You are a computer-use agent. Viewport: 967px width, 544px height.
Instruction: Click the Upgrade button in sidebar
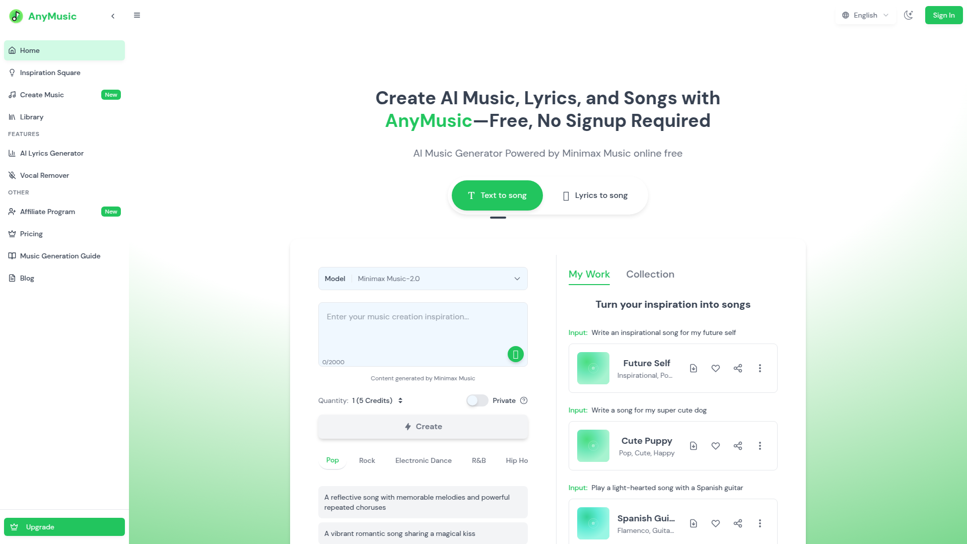[64, 527]
